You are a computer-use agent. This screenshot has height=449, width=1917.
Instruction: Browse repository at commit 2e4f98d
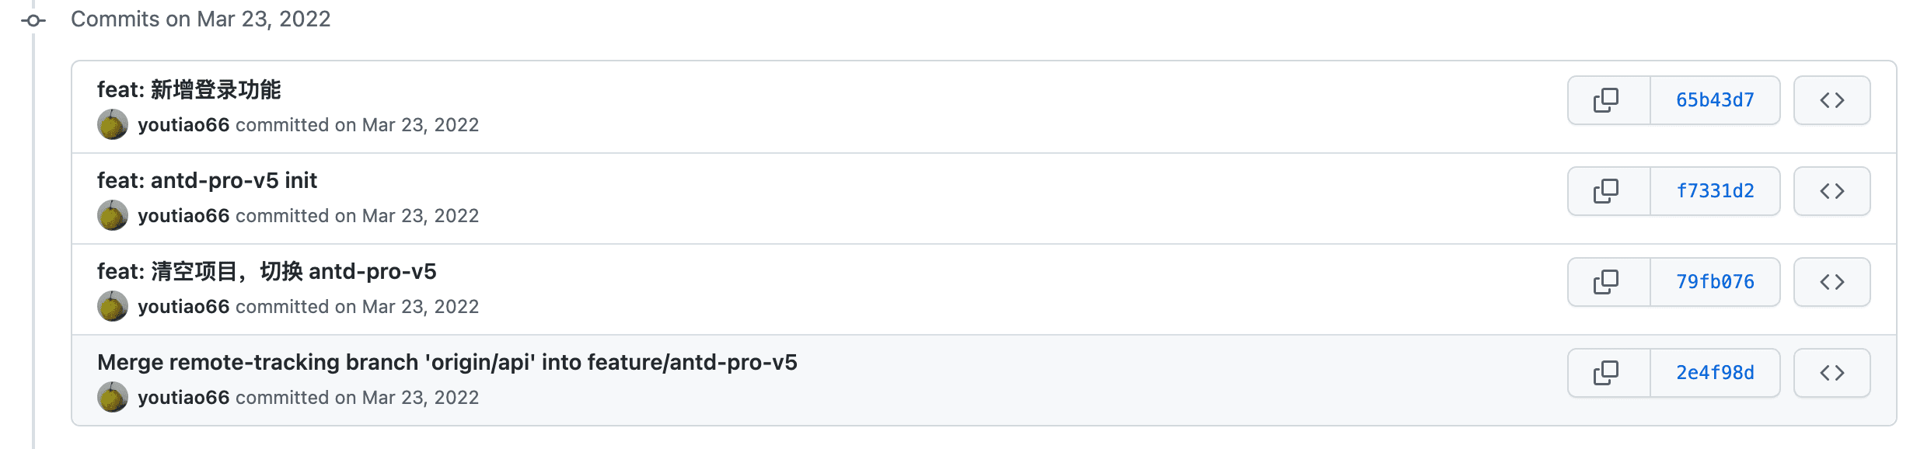pyautogui.click(x=1831, y=373)
